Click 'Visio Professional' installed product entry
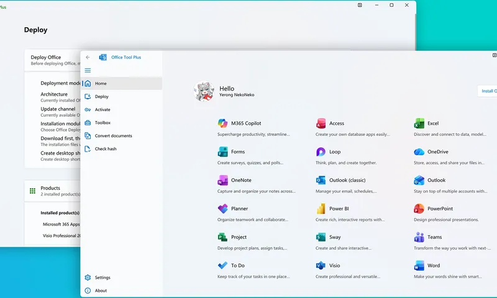 (x=62, y=236)
